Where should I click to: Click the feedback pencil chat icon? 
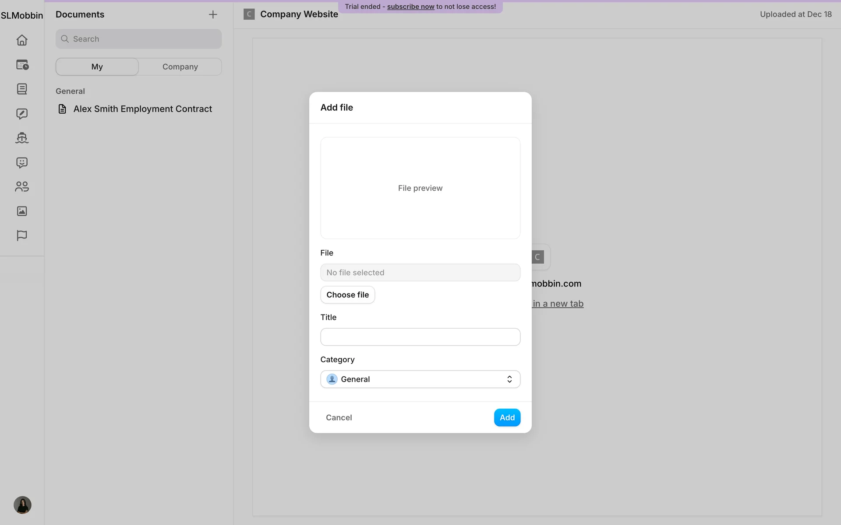[x=22, y=114]
